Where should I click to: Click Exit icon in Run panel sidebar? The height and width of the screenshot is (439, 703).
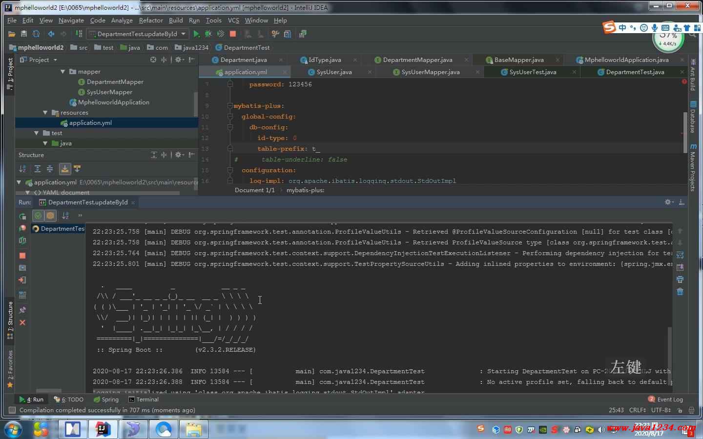click(x=22, y=280)
